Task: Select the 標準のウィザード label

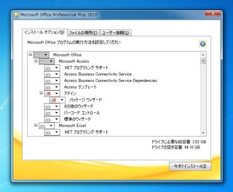Action: [78, 119]
